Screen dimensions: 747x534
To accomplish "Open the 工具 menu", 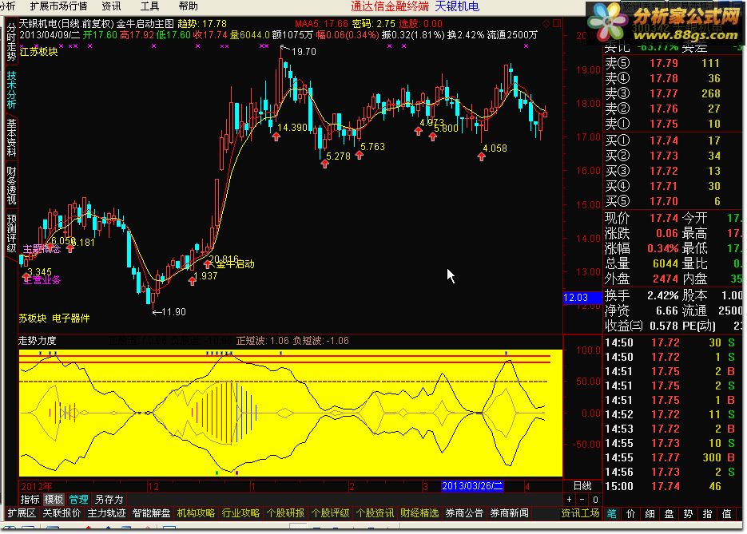I will 149,6.
